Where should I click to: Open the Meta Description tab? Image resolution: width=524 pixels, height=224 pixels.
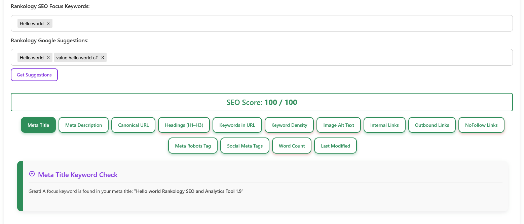(x=83, y=125)
